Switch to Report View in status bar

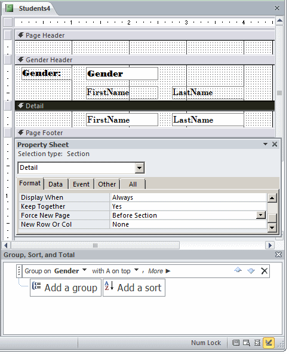[x=236, y=343]
